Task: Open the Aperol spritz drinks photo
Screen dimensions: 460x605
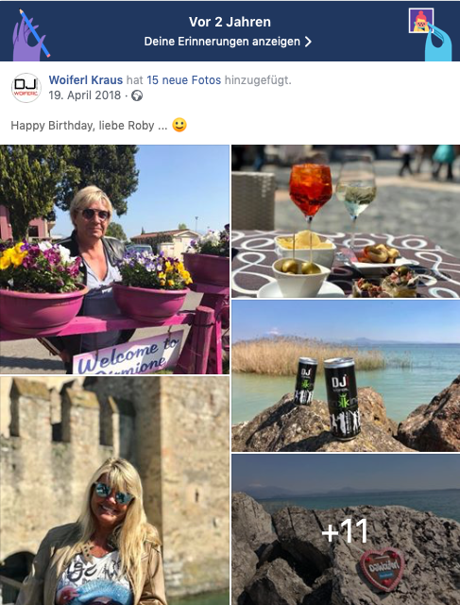Action: [x=346, y=221]
